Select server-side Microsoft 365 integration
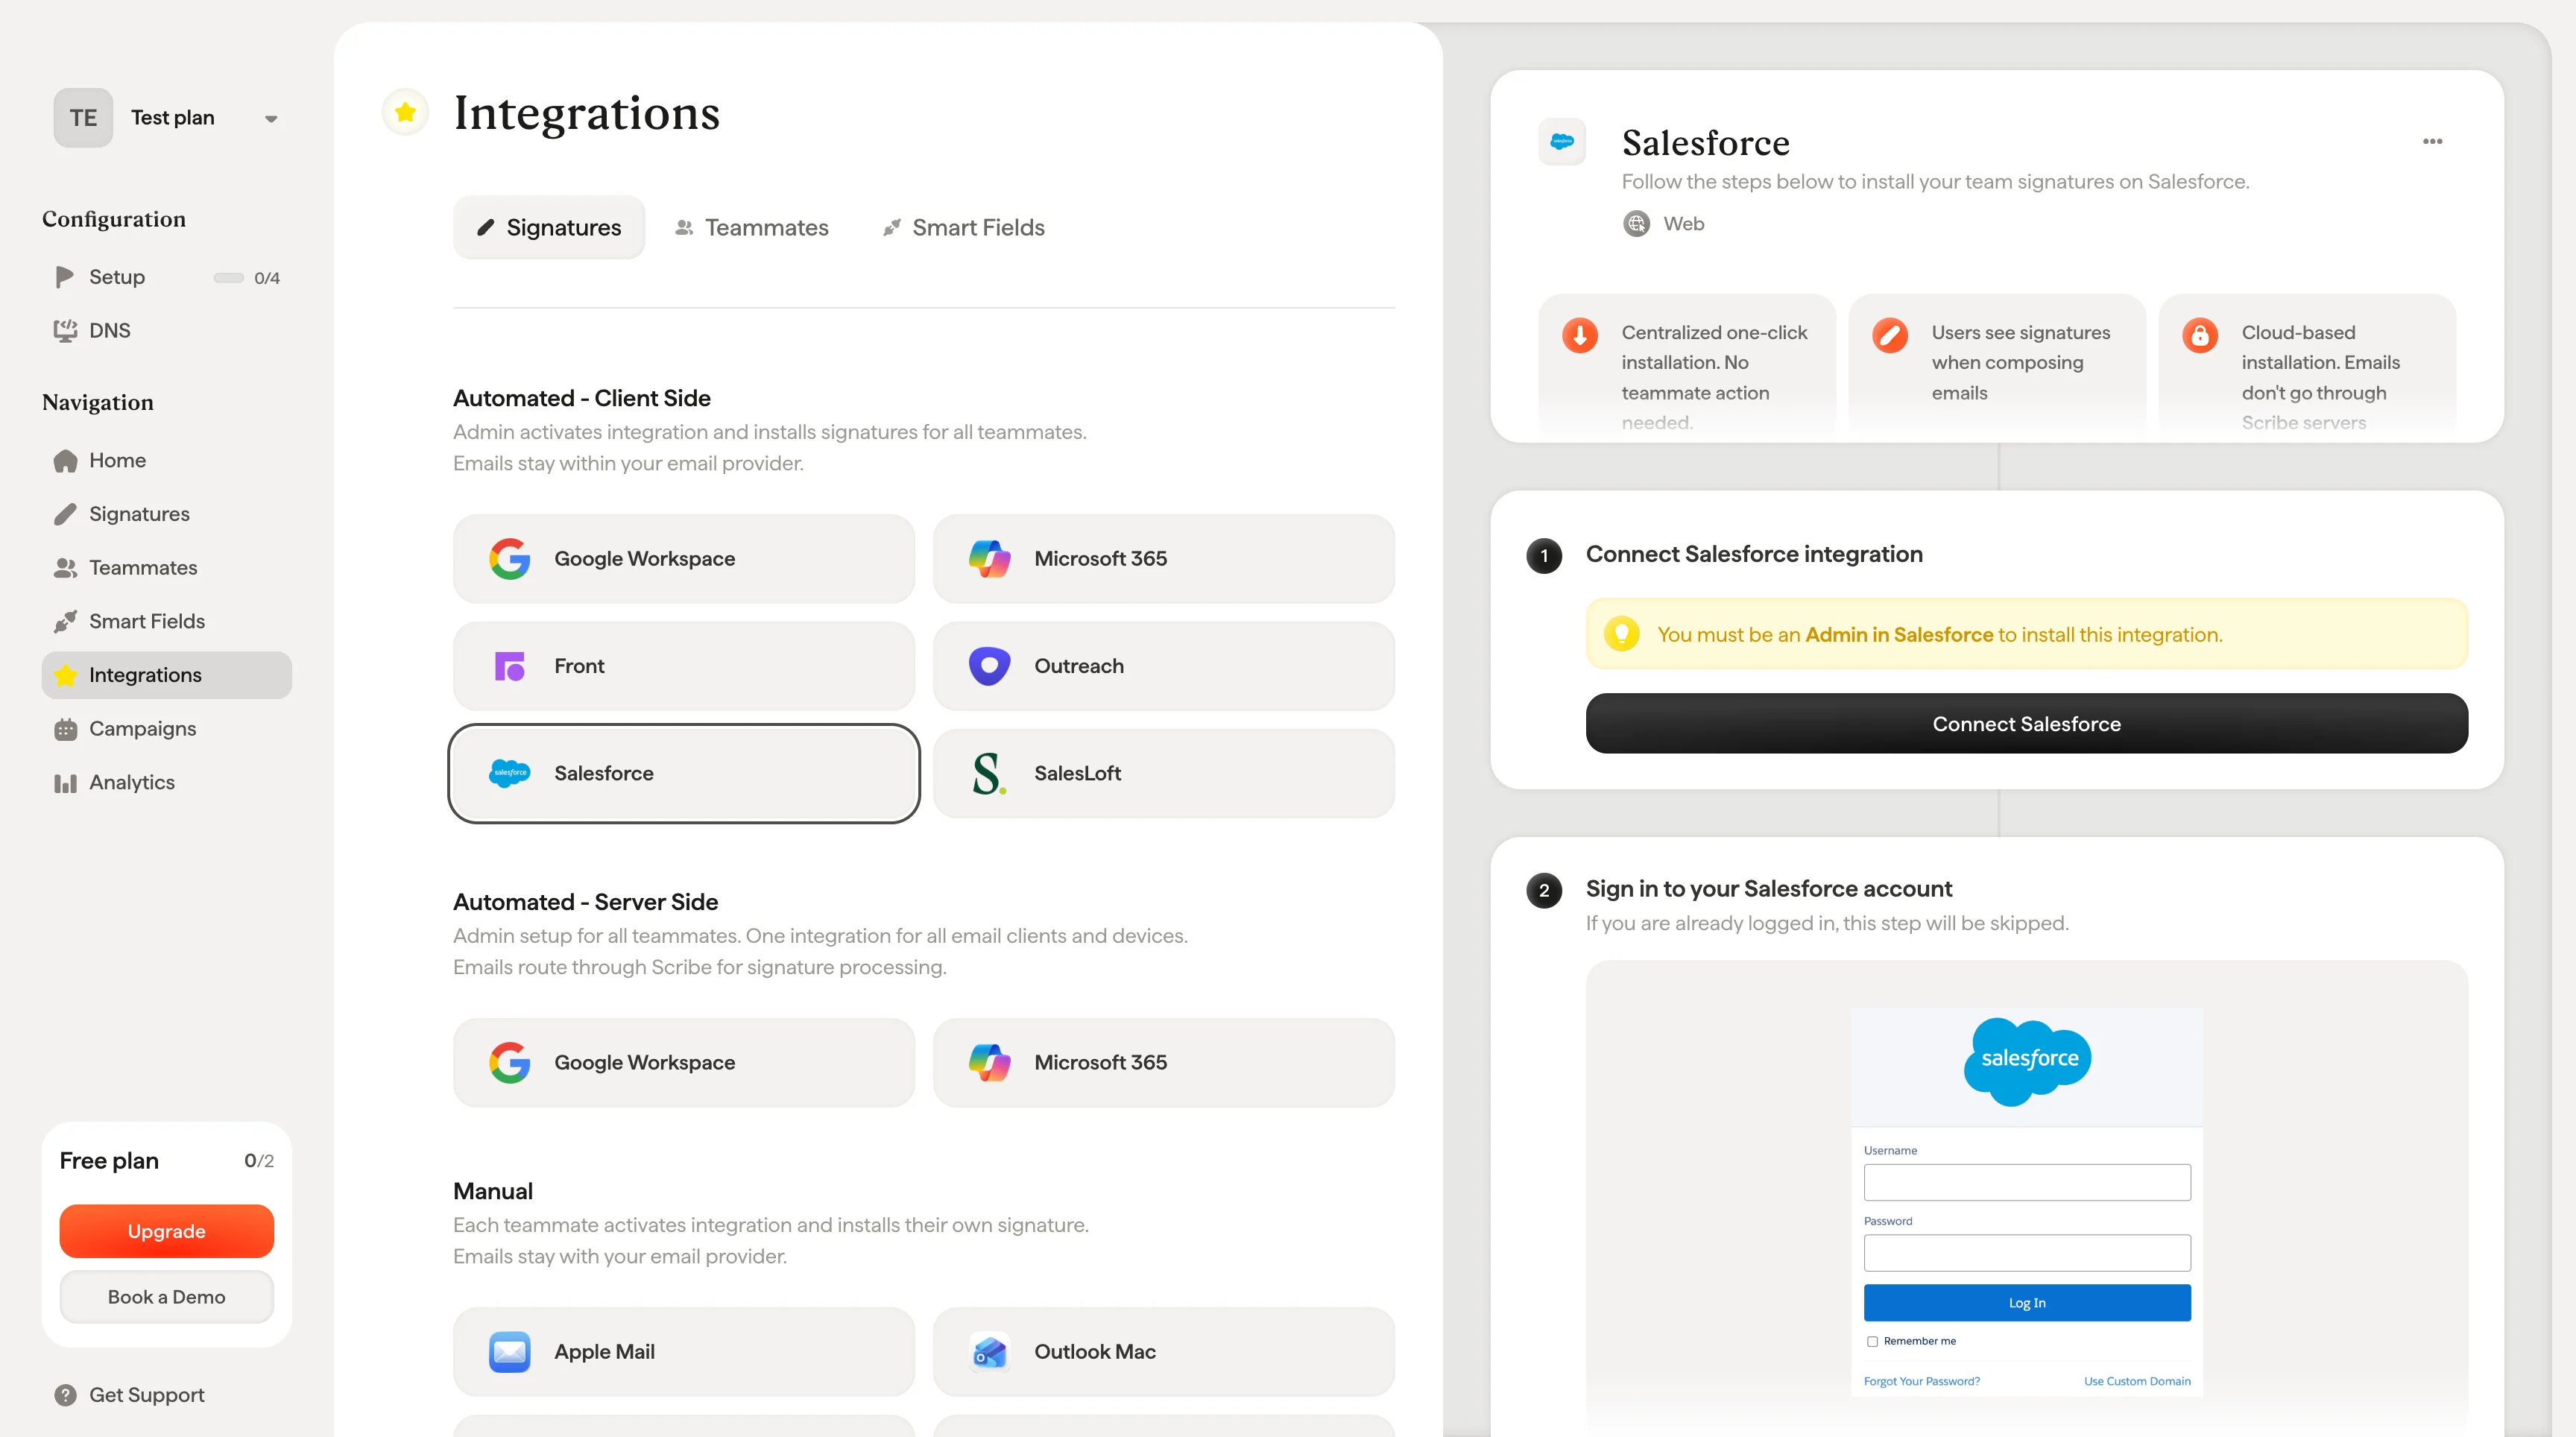2576x1437 pixels. click(1164, 1063)
